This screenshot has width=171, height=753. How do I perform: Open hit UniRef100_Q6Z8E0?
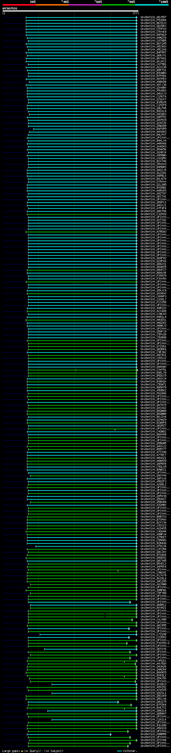click(x=153, y=26)
